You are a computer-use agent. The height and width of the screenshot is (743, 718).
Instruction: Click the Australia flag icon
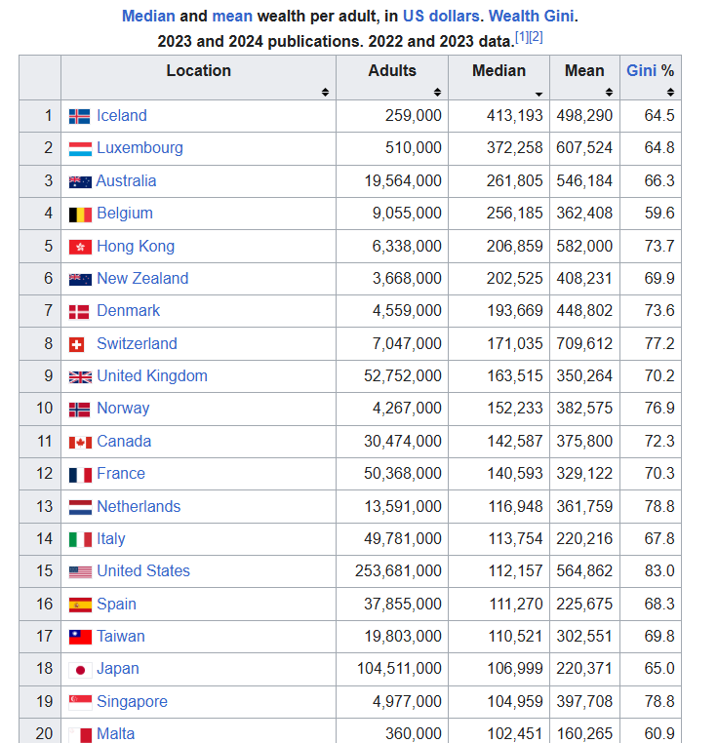click(80, 182)
